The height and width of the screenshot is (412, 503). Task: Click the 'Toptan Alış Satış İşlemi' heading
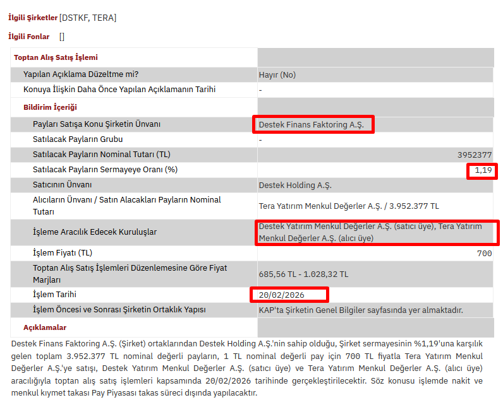tap(56, 57)
